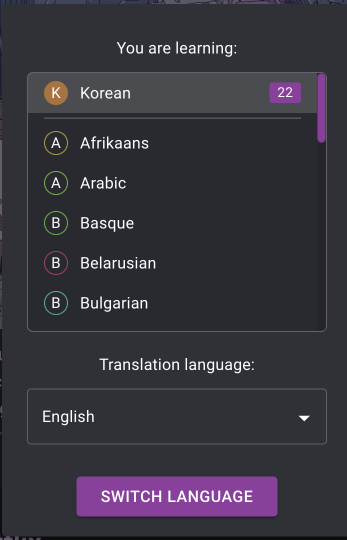Click the purple language list scrollbar thumb
347x540 pixels.
pos(321,108)
